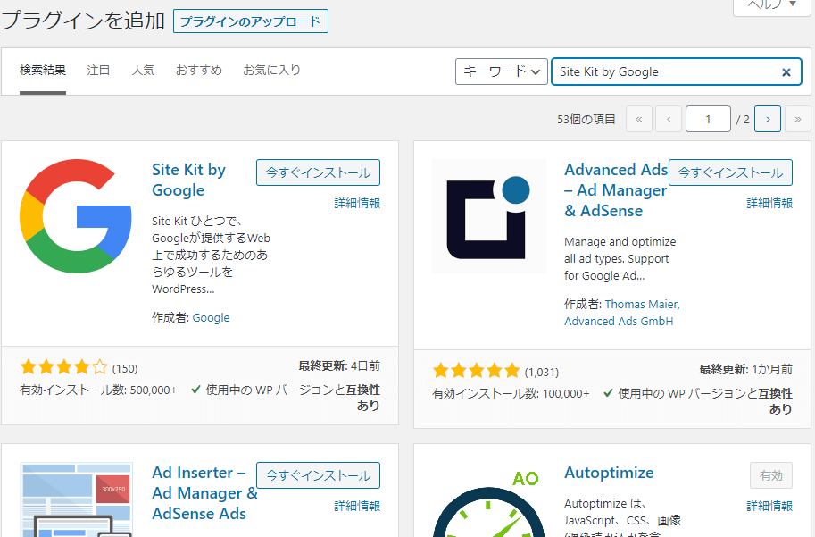Open the ヘルプ help dropdown tab
Viewport: 815px width, 537px height.
click(x=772, y=5)
